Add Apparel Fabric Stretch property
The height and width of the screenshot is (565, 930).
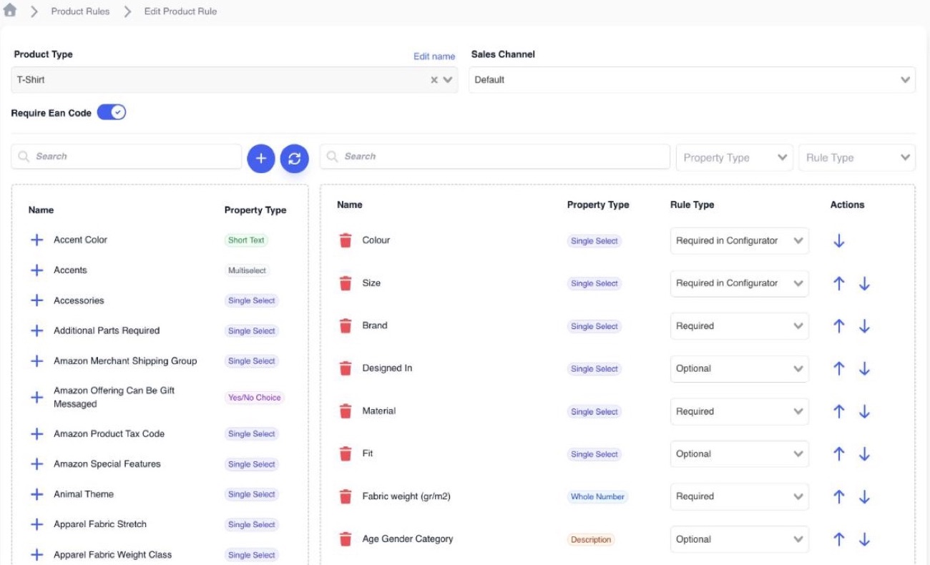pos(36,524)
